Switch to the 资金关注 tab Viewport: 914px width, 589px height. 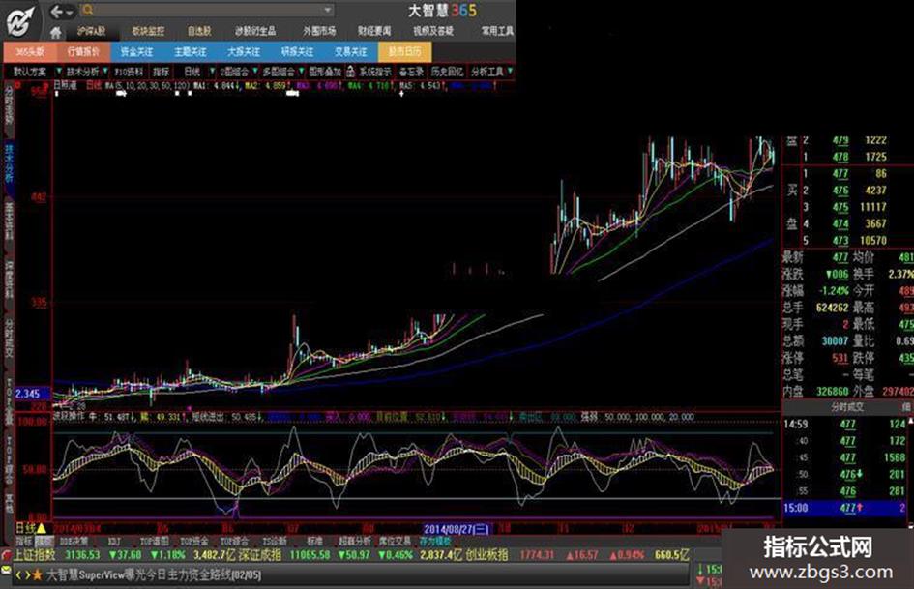pyautogui.click(x=137, y=52)
